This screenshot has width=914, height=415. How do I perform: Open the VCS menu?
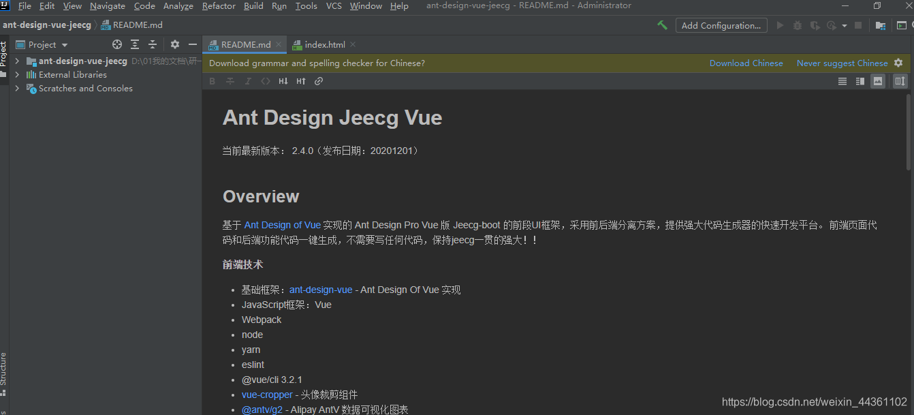(334, 6)
